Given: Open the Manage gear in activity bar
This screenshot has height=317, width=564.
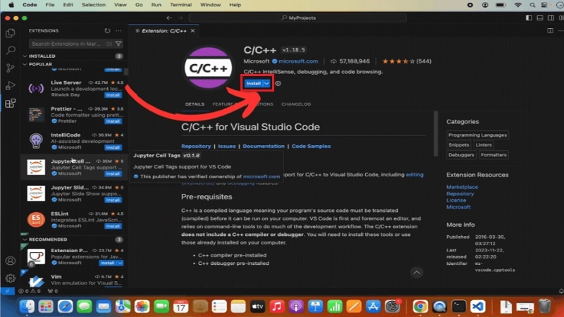Looking at the screenshot, I should click(x=11, y=278).
